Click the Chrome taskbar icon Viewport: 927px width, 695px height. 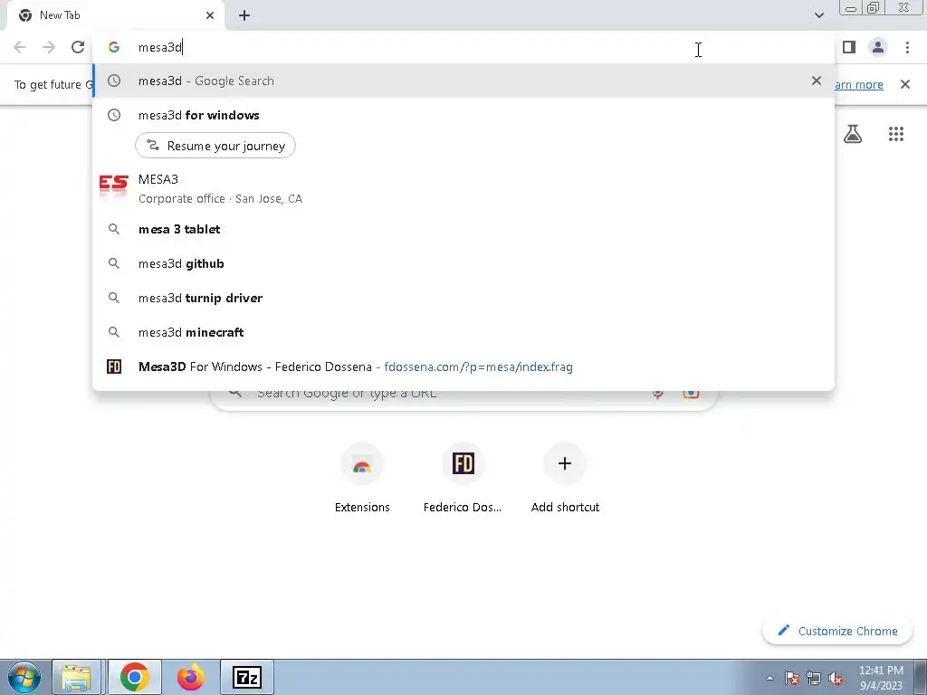coord(135,677)
